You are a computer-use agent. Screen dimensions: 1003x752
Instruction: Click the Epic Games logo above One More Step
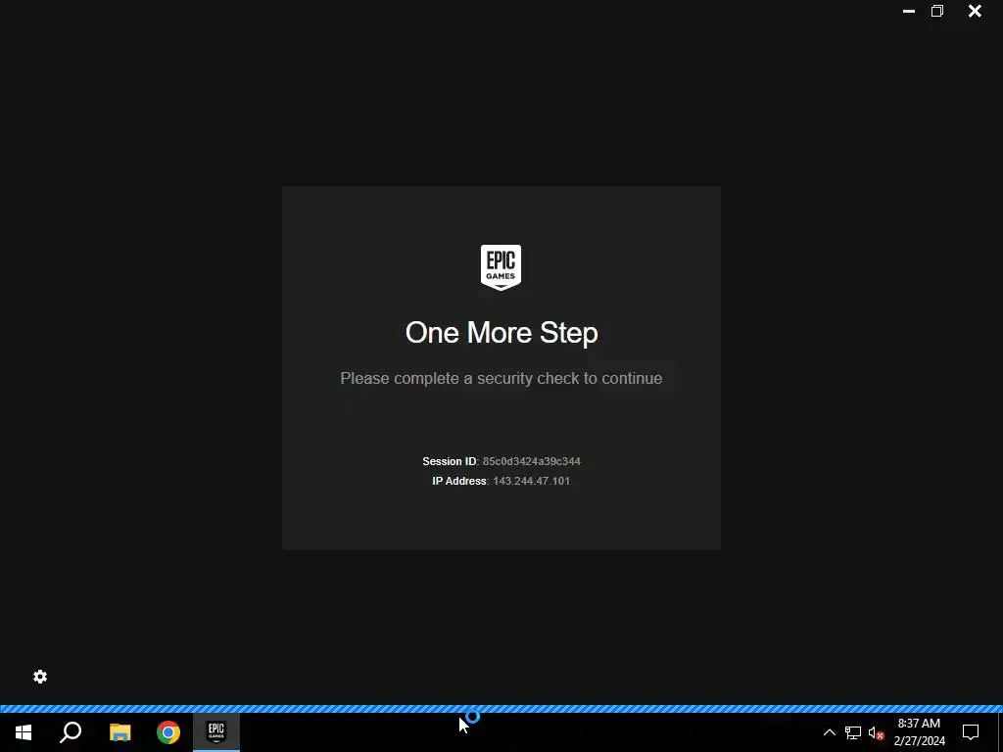point(501,267)
